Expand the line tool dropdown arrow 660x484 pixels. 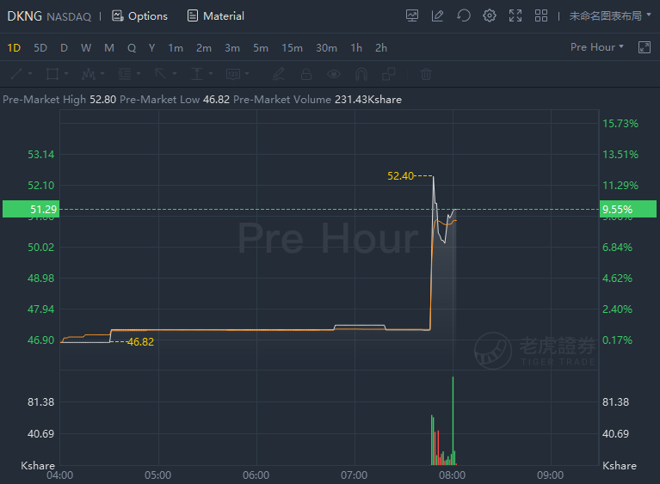point(30,74)
